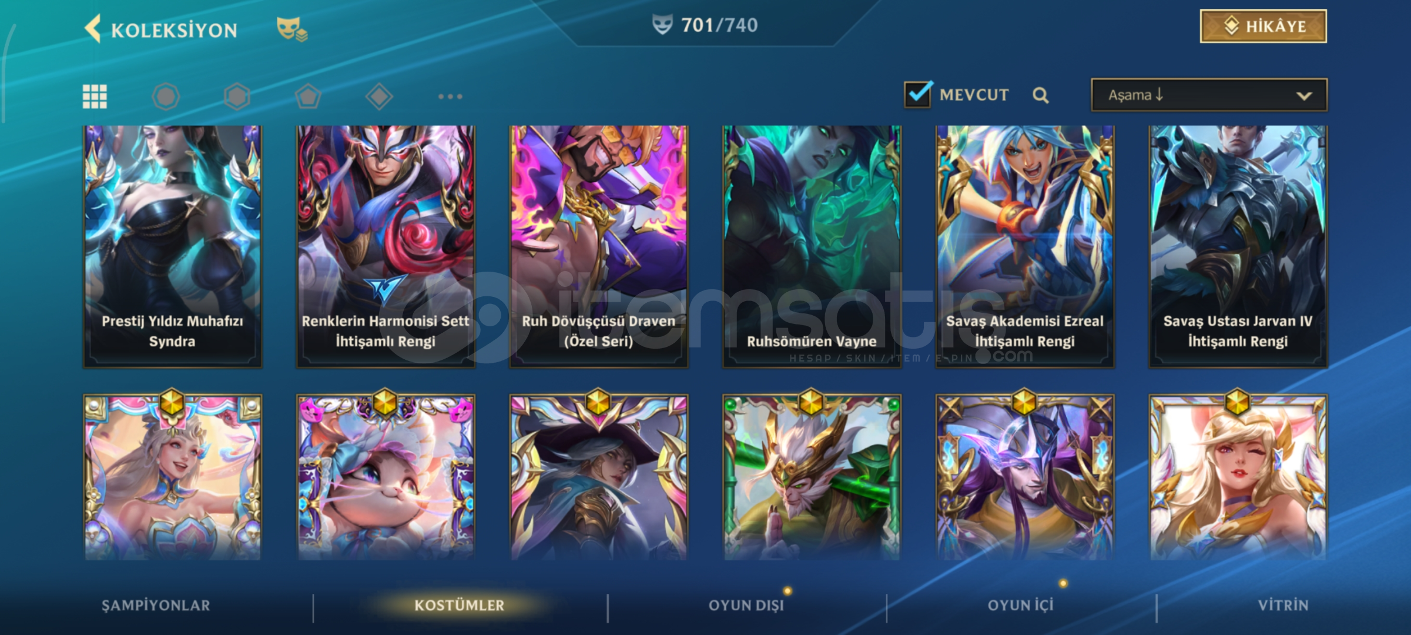Open the three-dots more filters icon

pyautogui.click(x=450, y=96)
